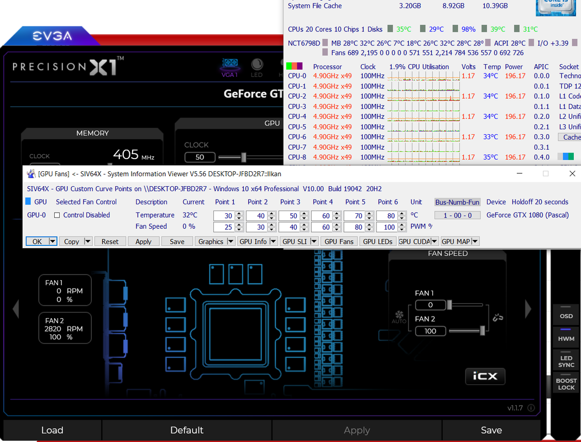
Task: Click the grey status square beside 35°C
Action: [x=390, y=29]
